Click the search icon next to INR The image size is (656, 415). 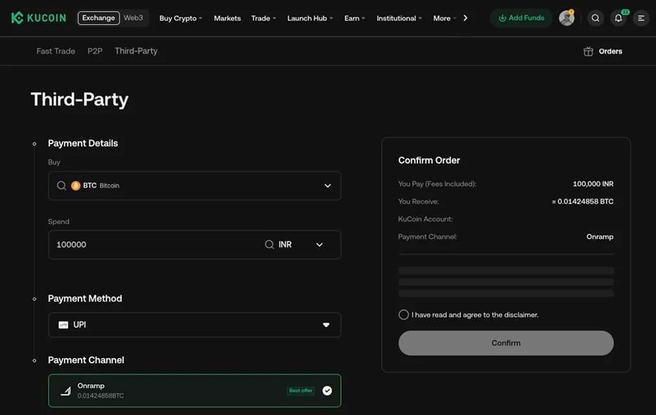[x=270, y=244]
